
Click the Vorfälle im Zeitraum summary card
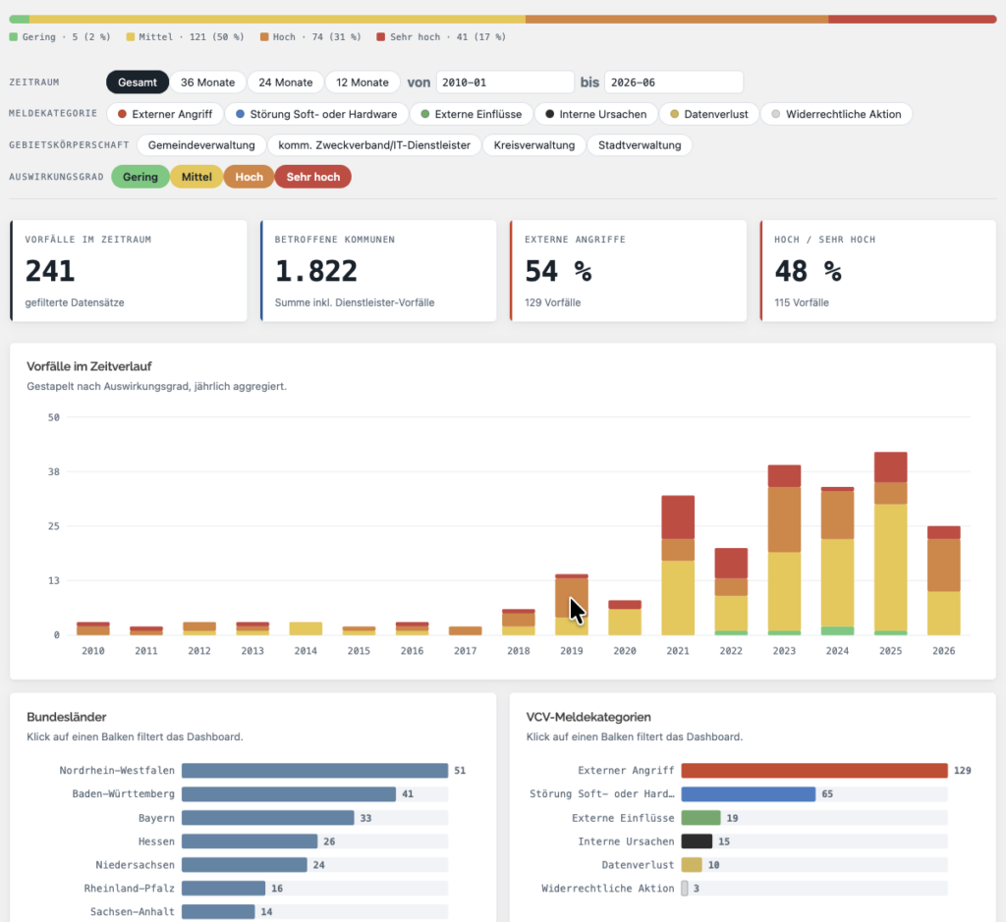click(x=129, y=271)
